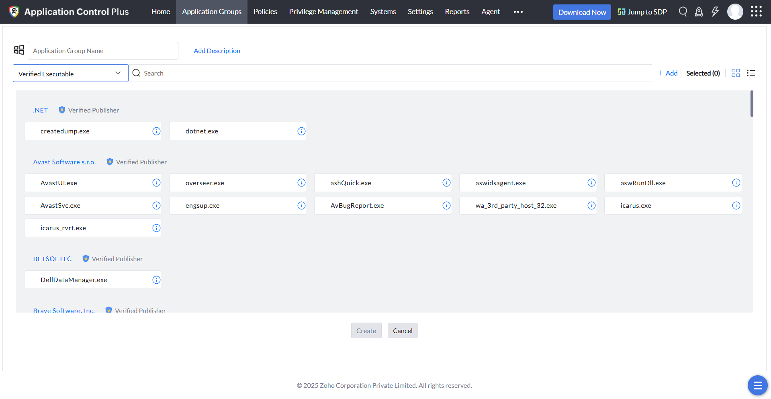Open info icon for icarus_rvrt.exe
The image size is (771, 399).
click(x=156, y=228)
